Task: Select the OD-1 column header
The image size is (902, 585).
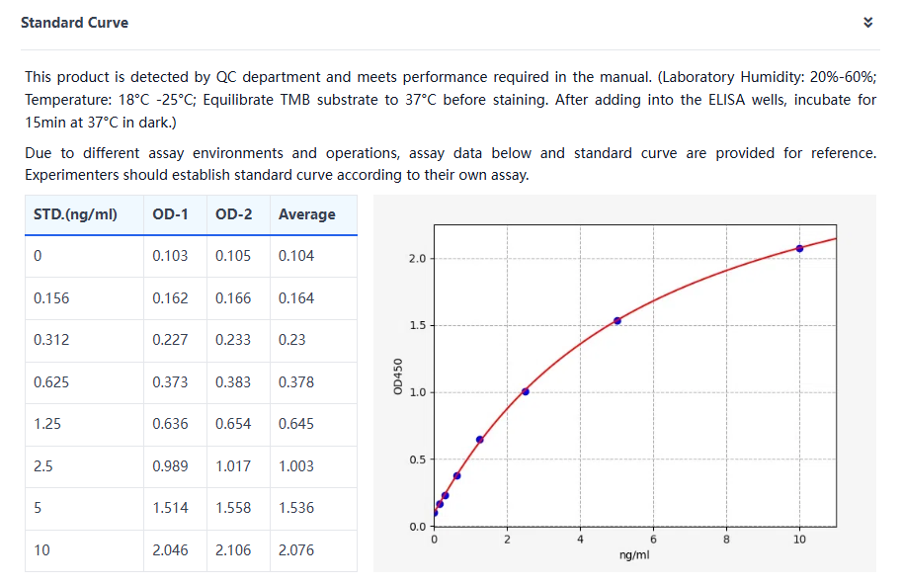Action: pos(169,214)
